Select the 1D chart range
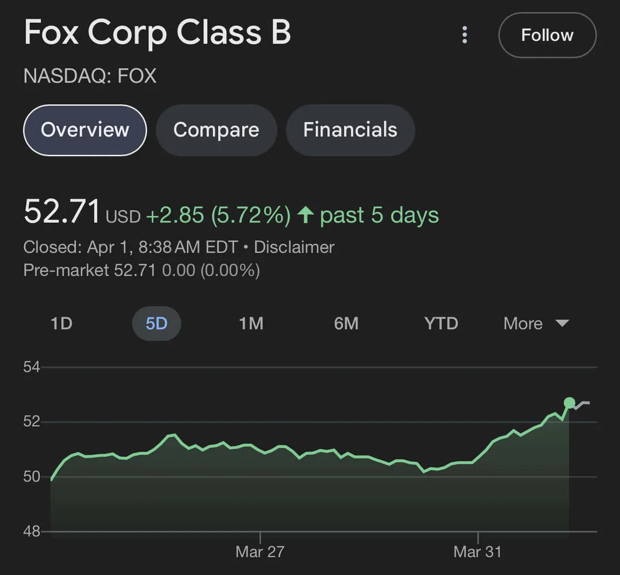Image resolution: width=620 pixels, height=575 pixels. (61, 323)
